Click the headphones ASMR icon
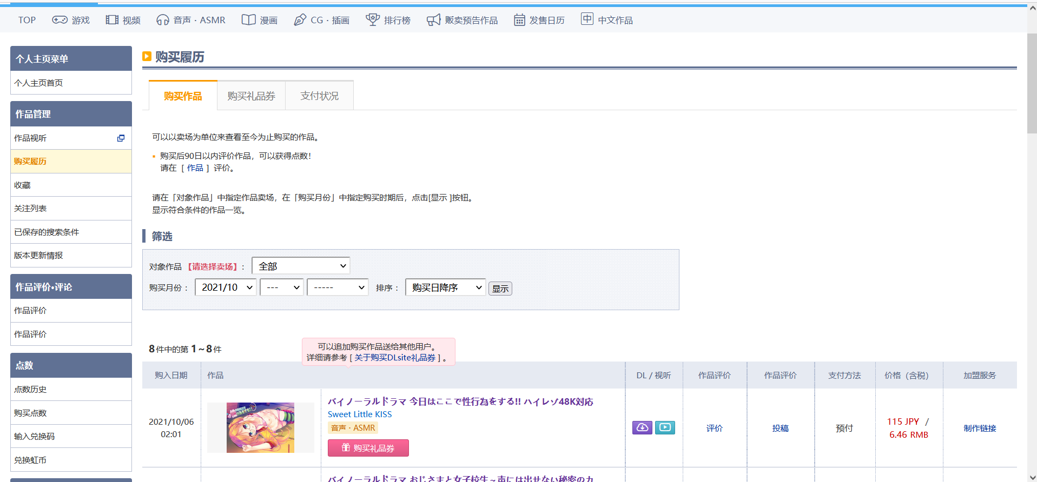The width and height of the screenshot is (1037, 482). point(162,20)
